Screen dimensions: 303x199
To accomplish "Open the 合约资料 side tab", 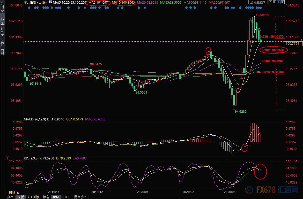I will [x=2, y=47].
